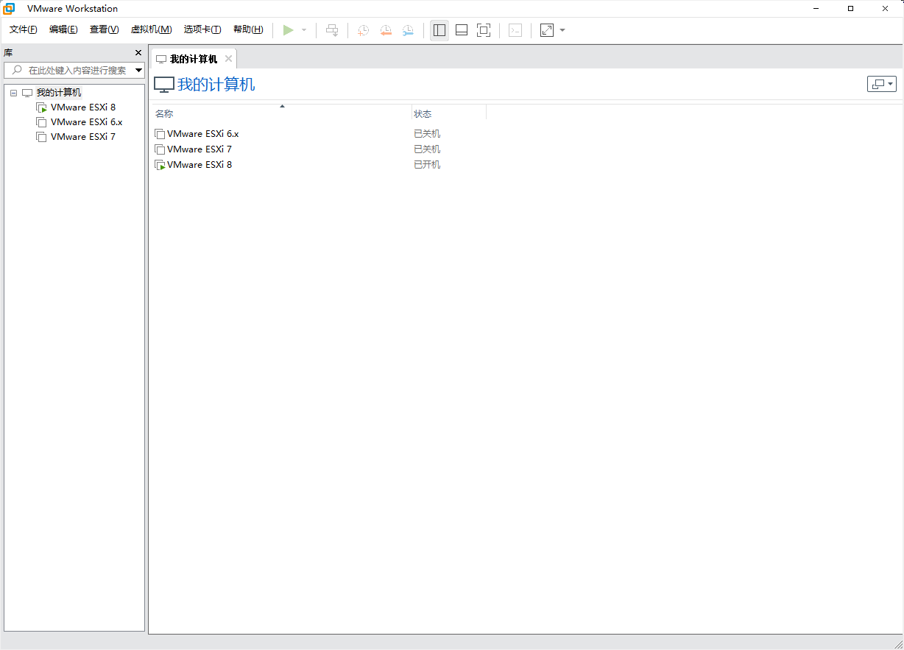Toggle the library panel visibility icon
904x650 pixels.
click(439, 29)
